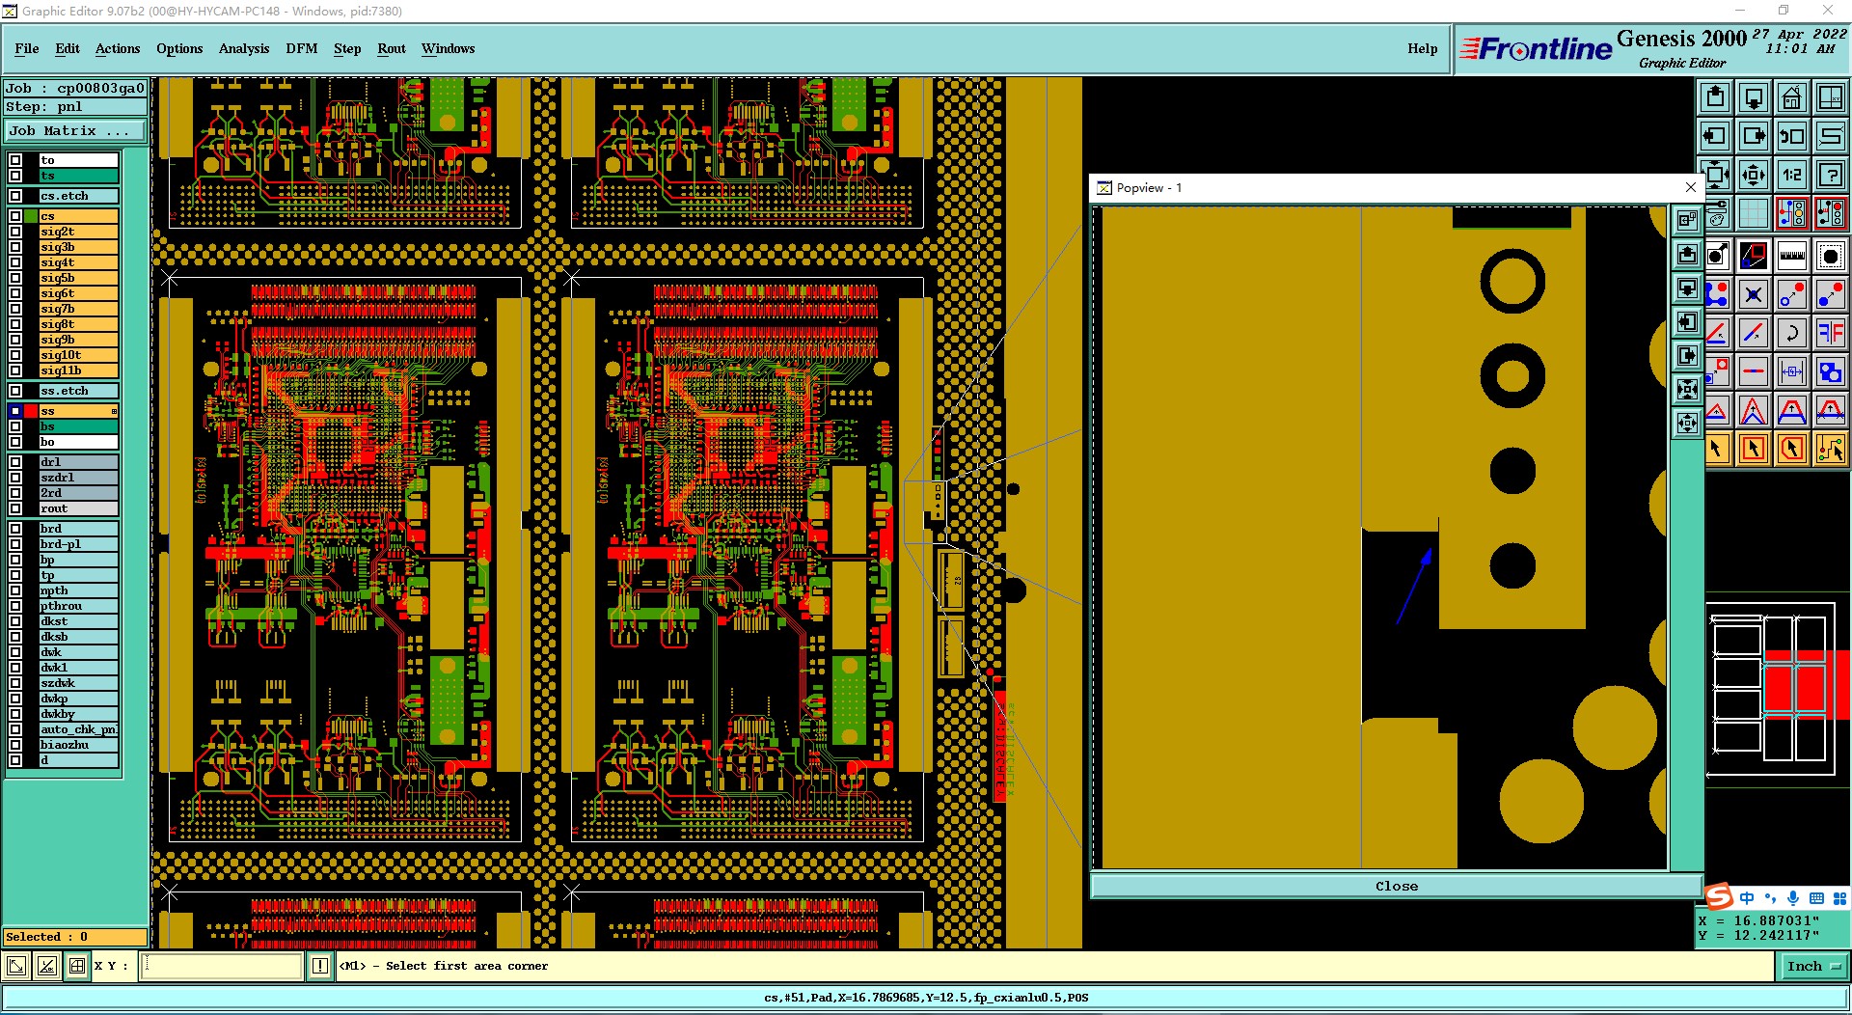Image resolution: width=1852 pixels, height=1015 pixels.
Task: Toggle the 'to' layer checkbox
Action: pos(15,160)
